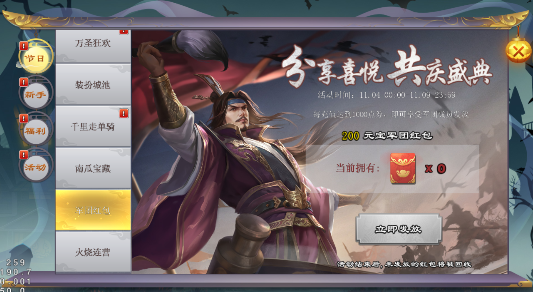This screenshot has width=533, height=292.
Task: Click red alert badge on 节日 icon
Action: pos(24,46)
